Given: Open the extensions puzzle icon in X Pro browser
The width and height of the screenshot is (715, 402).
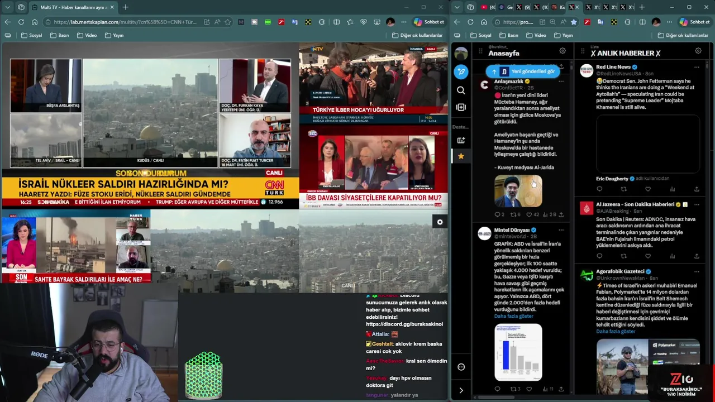Looking at the screenshot, I should point(627,22).
